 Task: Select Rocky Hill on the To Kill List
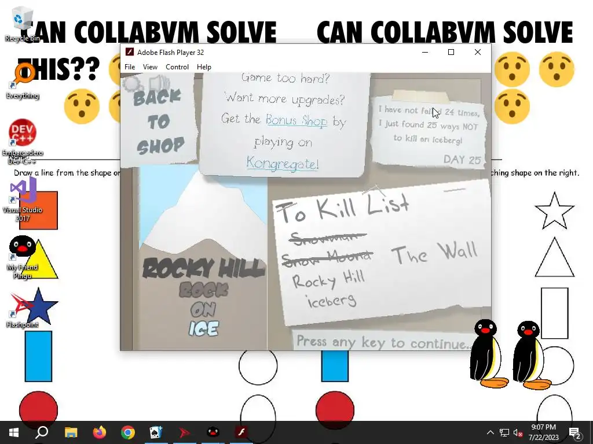click(328, 280)
